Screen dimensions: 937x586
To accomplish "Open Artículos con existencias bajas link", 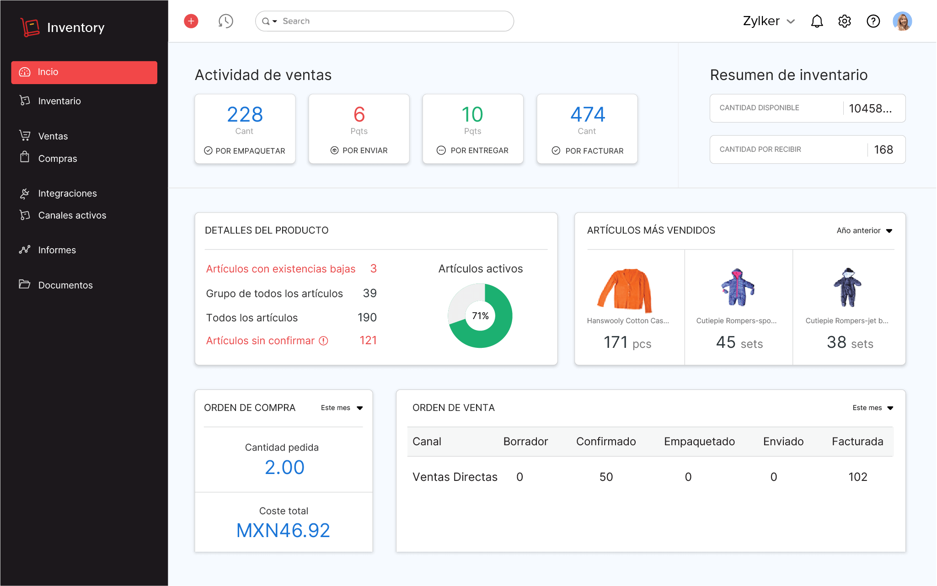I will [280, 269].
